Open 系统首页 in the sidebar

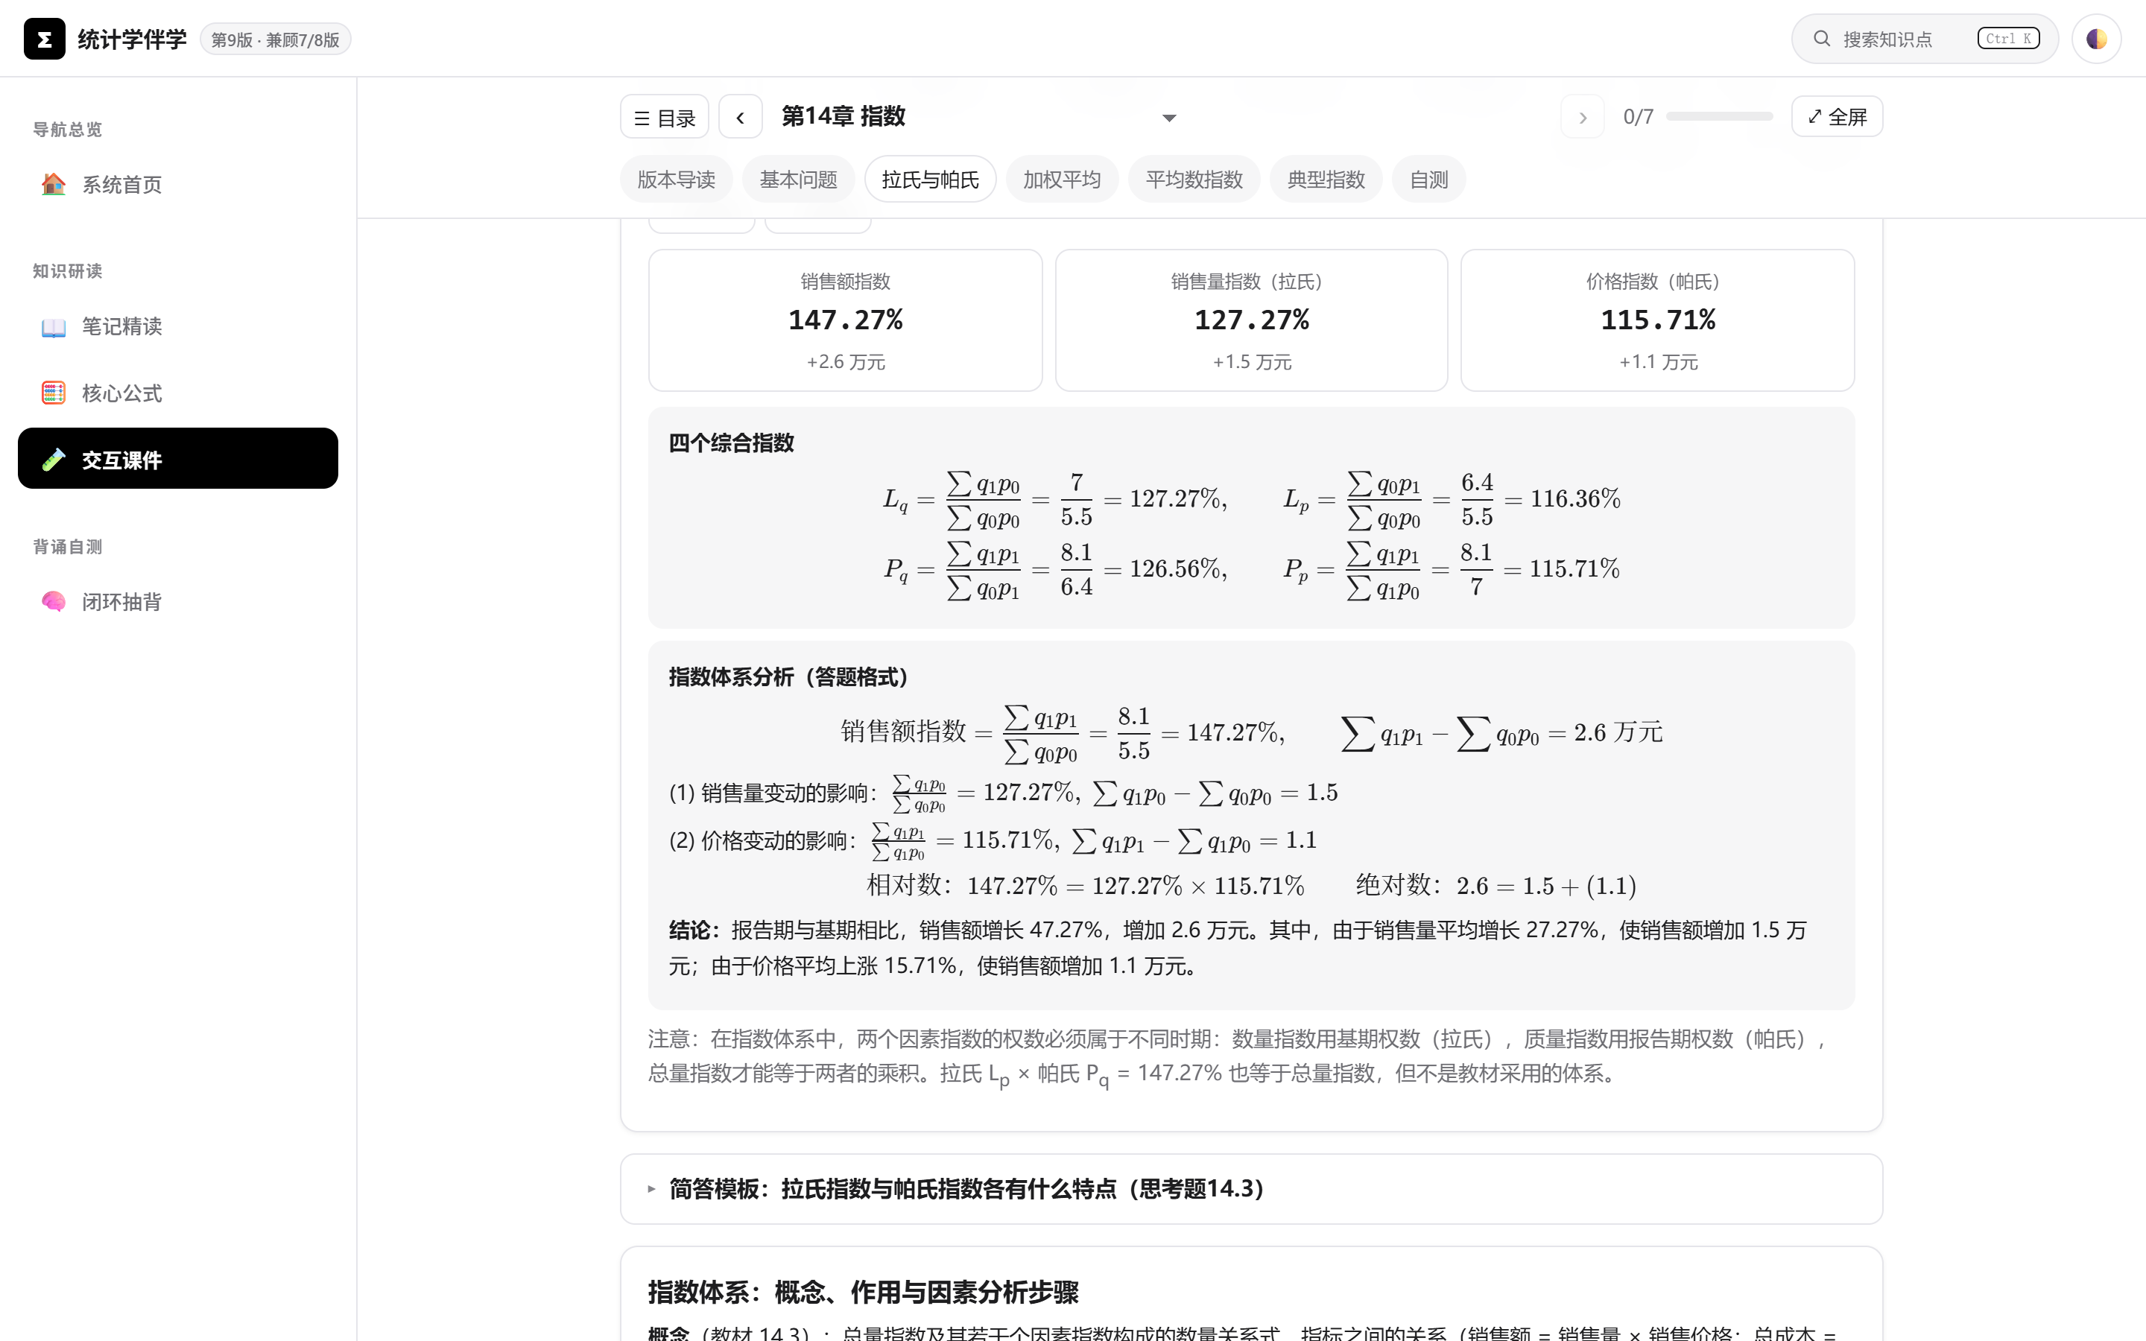[x=177, y=185]
